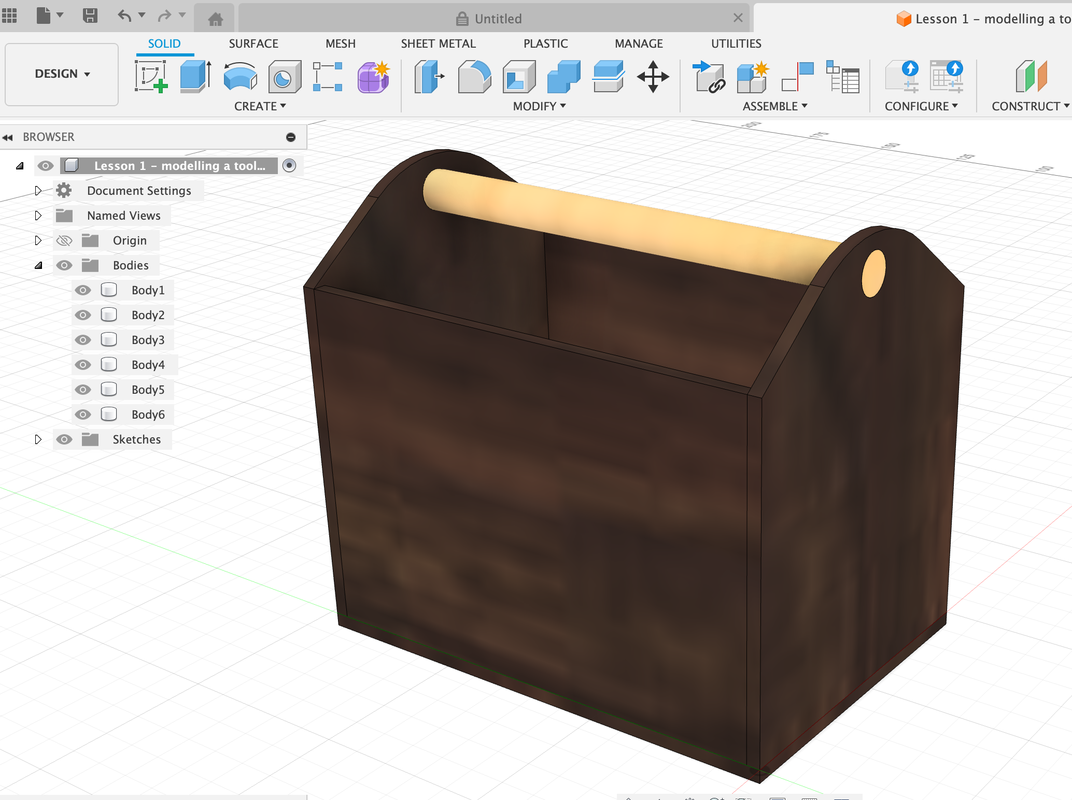Screen dimensions: 1072x800
Task: Select the Create Sketch tool
Action: pos(151,76)
